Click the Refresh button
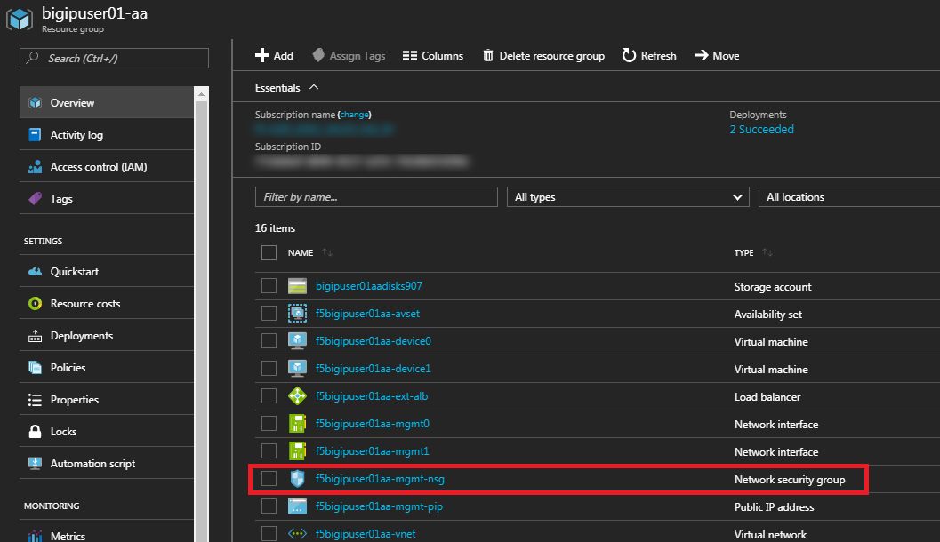 click(649, 56)
